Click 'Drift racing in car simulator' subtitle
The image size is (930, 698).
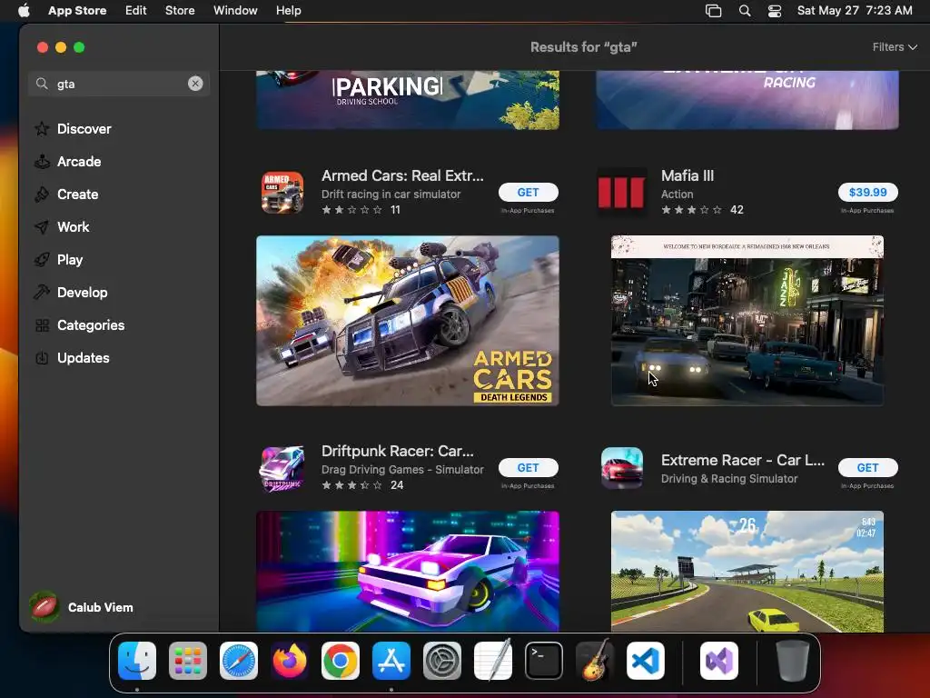point(391,194)
